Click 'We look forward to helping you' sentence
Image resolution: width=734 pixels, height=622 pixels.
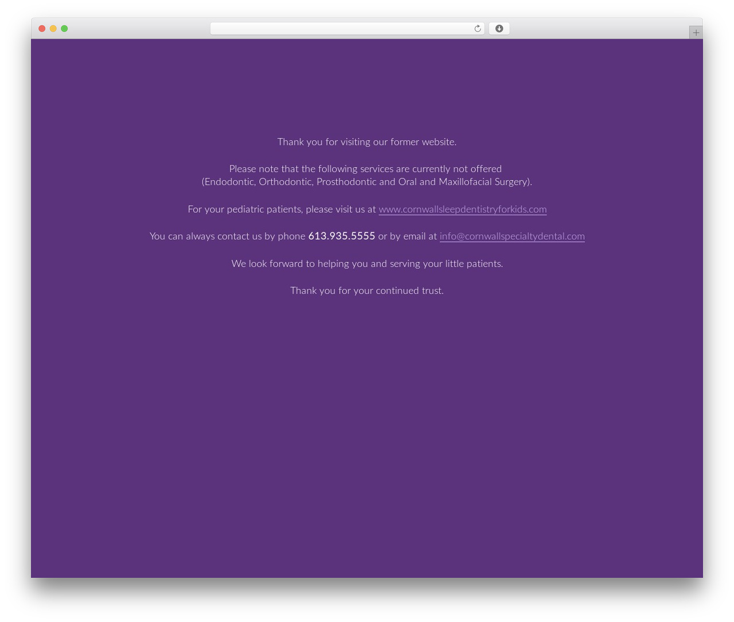tap(367, 264)
